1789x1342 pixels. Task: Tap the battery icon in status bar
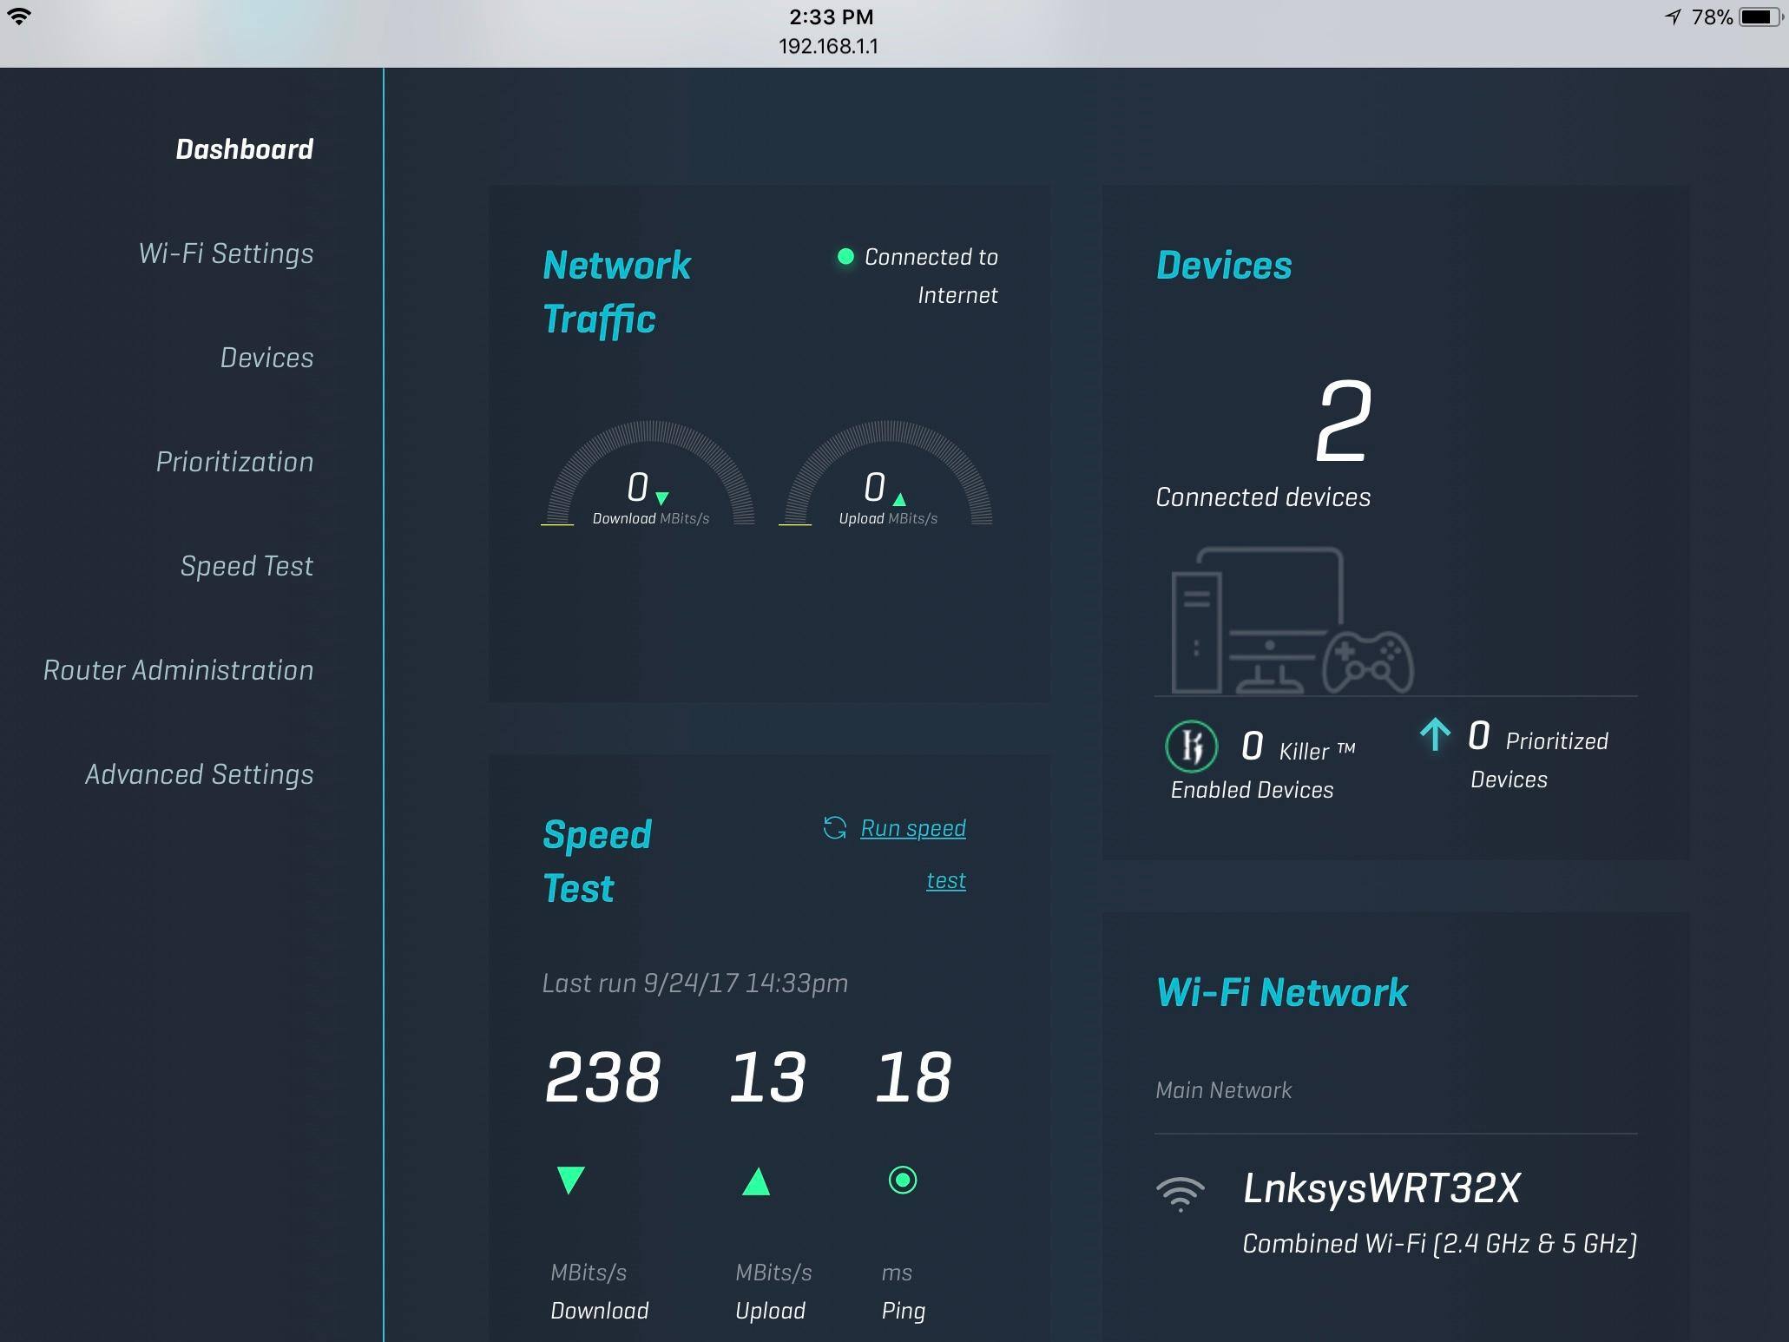point(1759,17)
